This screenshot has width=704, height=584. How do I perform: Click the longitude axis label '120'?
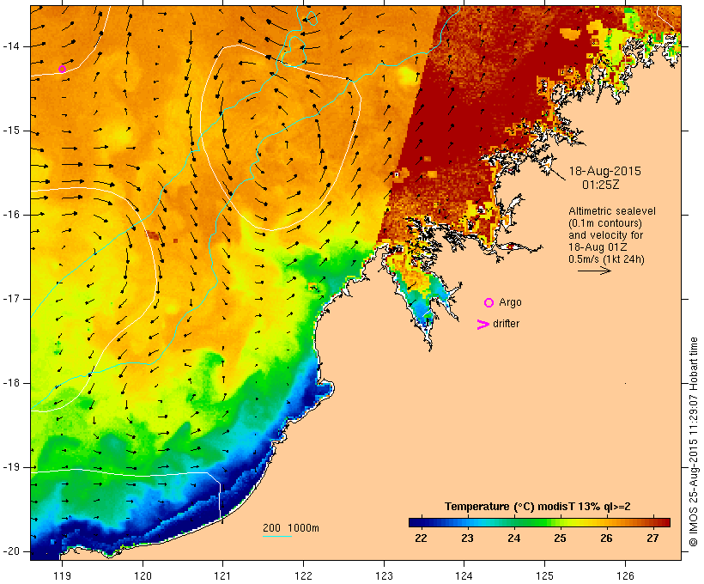[x=143, y=575]
